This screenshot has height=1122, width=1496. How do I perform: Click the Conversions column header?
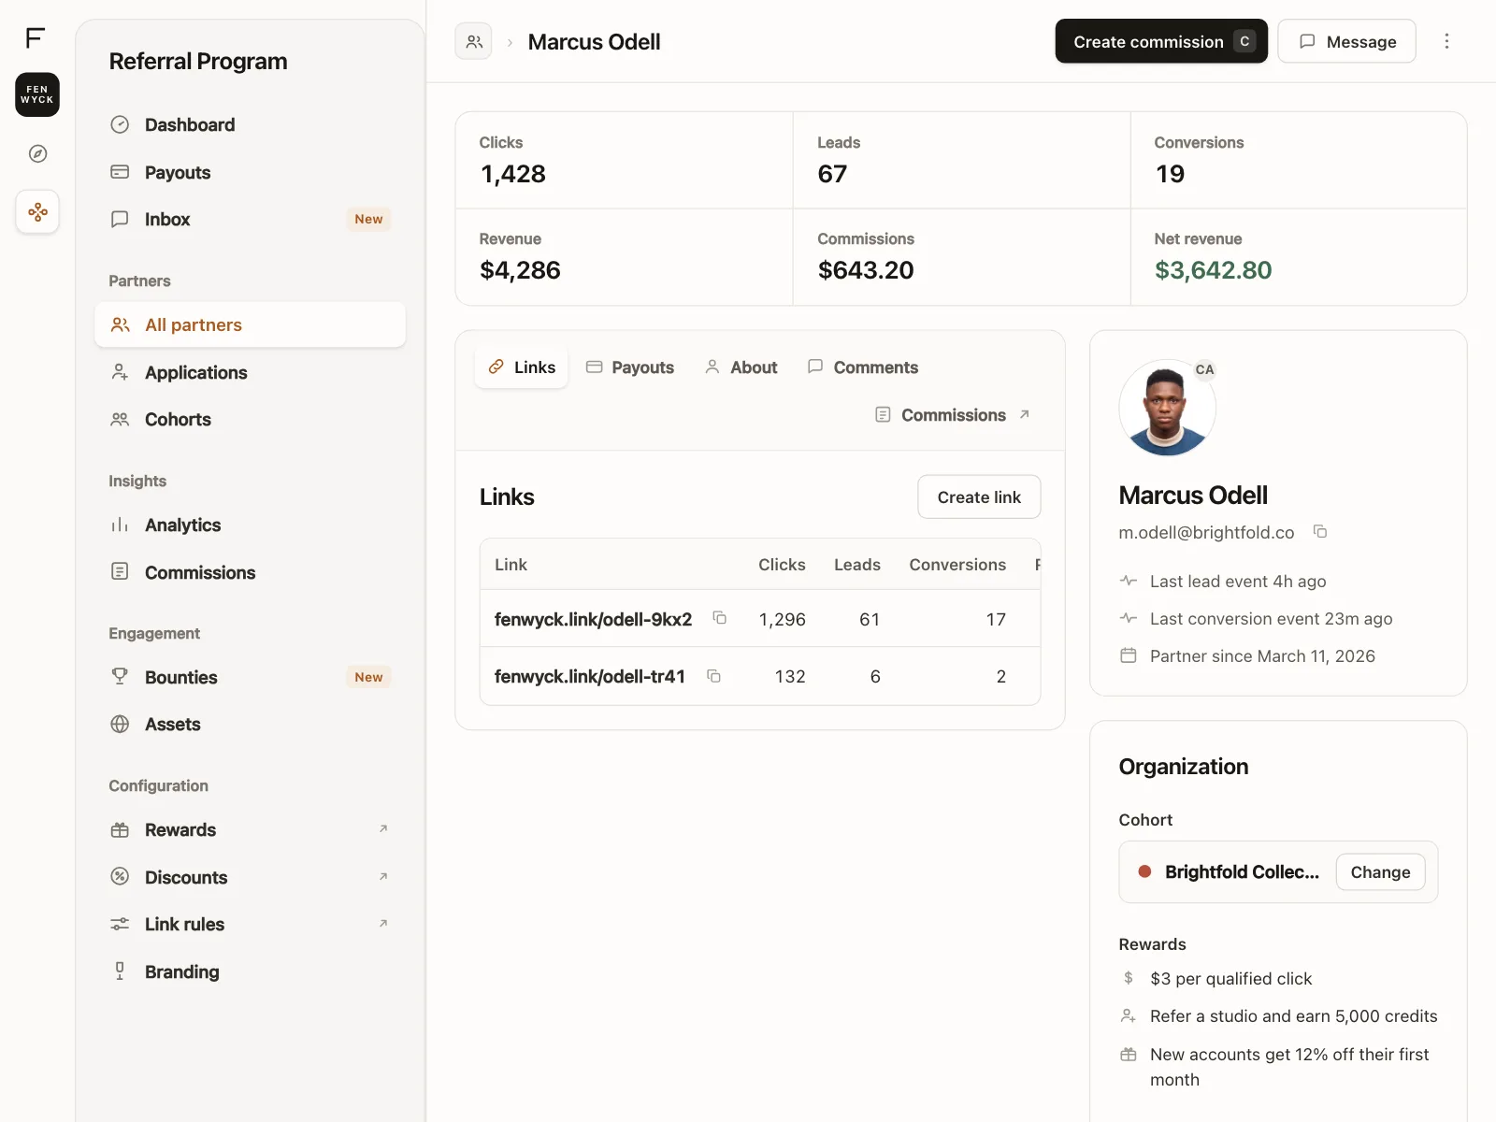click(957, 565)
